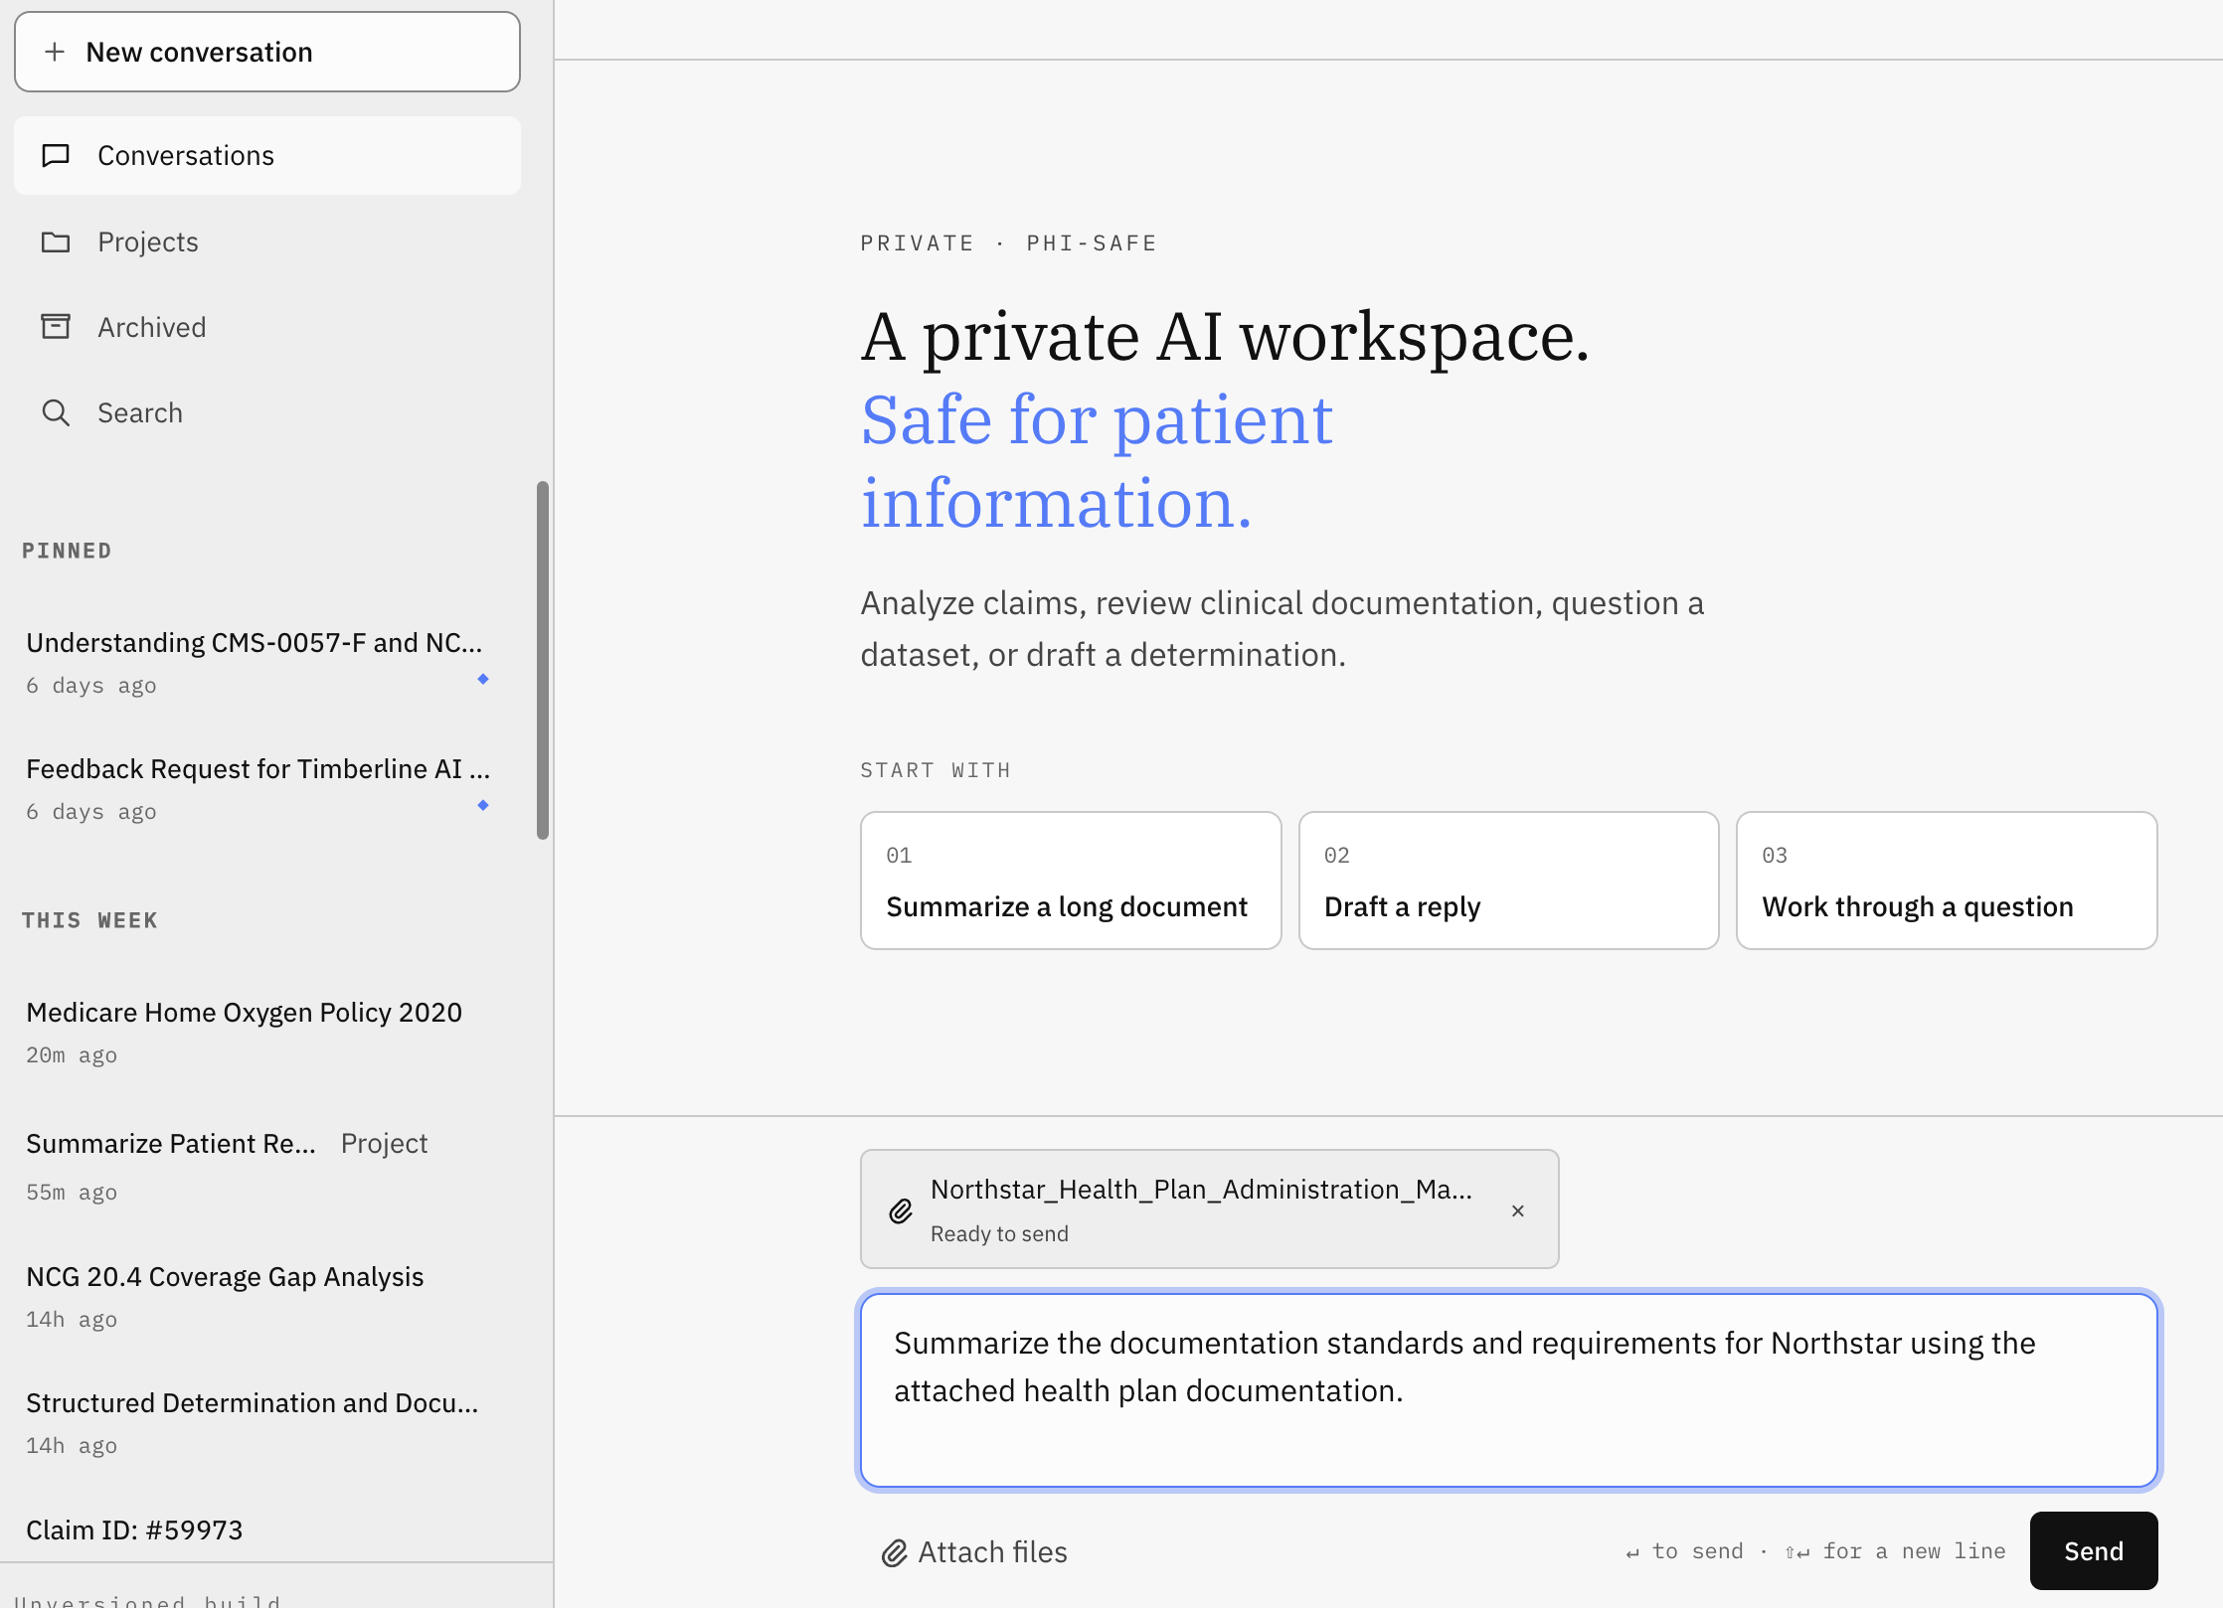Open NCG 20.4 Coverage Gap Analysis conversation

tap(258, 1296)
